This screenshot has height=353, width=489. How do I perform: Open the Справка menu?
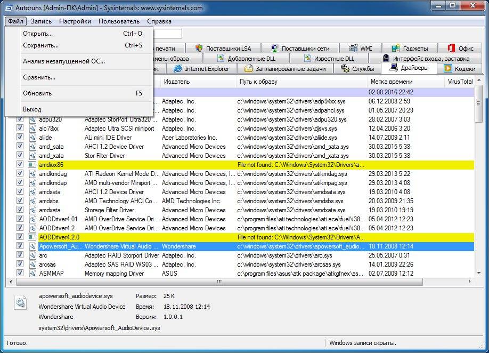click(x=159, y=21)
